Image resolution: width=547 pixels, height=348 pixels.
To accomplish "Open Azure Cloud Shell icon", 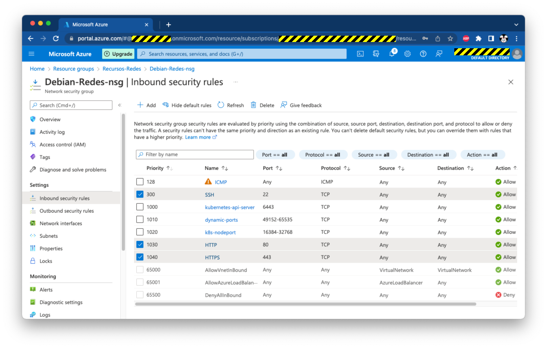I will 360,54.
